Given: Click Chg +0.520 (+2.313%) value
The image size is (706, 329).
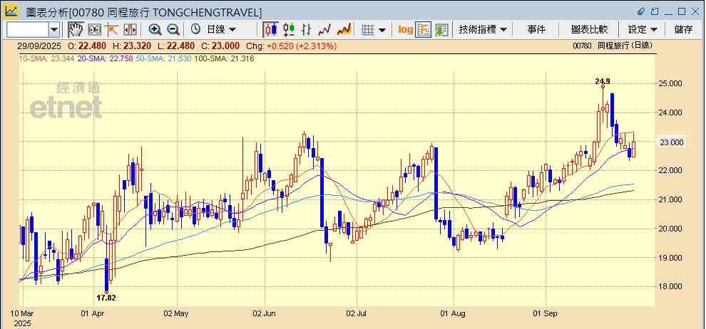Looking at the screenshot, I should [x=292, y=46].
